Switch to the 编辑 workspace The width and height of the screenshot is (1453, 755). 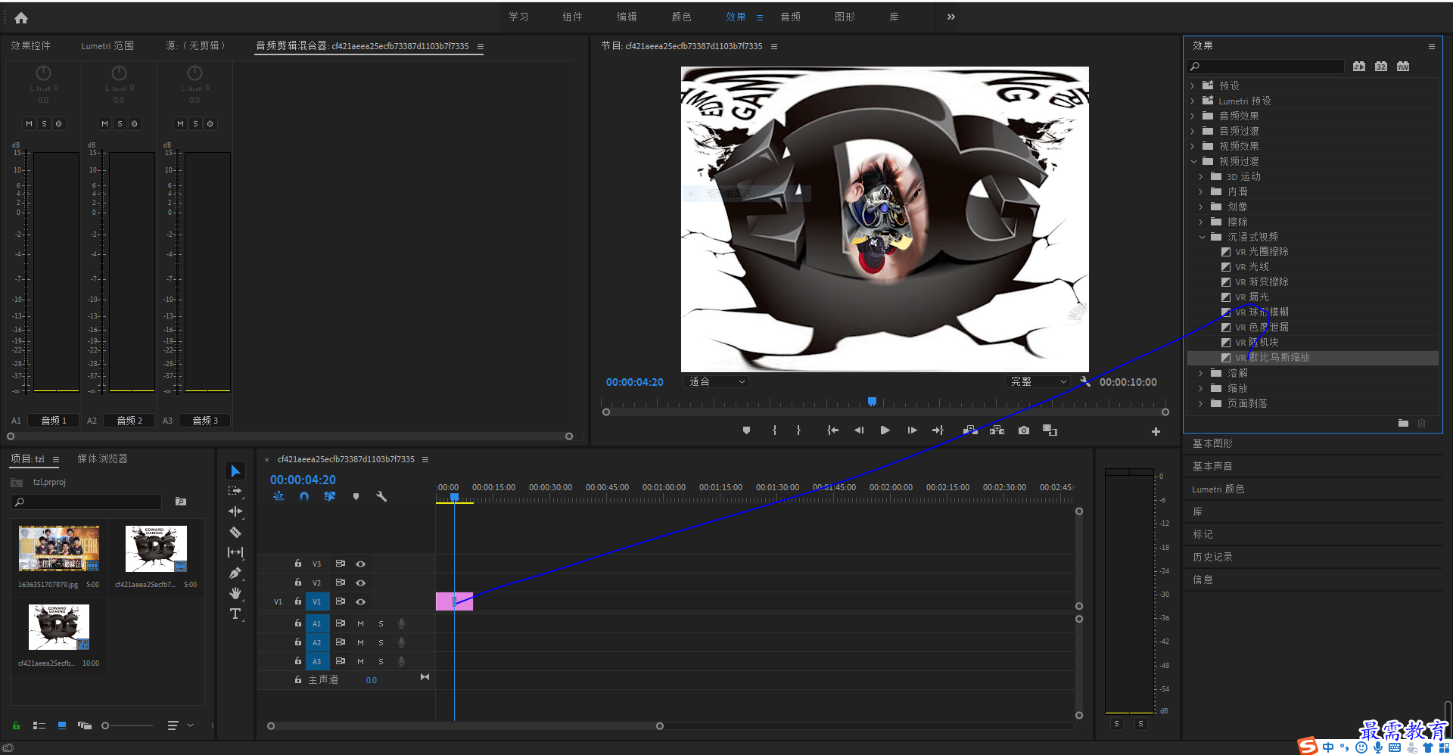click(627, 17)
